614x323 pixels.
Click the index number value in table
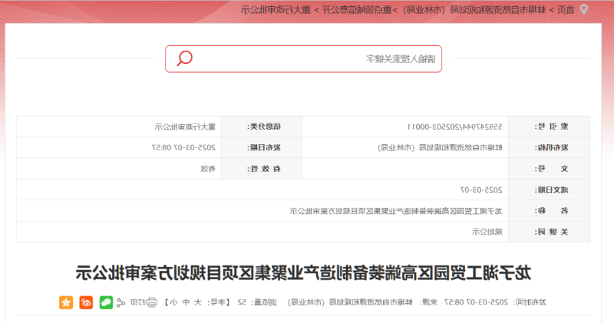click(454, 127)
